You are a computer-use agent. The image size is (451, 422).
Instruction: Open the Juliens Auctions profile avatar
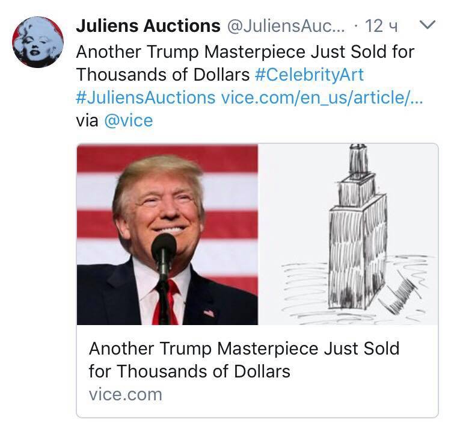[x=38, y=42]
